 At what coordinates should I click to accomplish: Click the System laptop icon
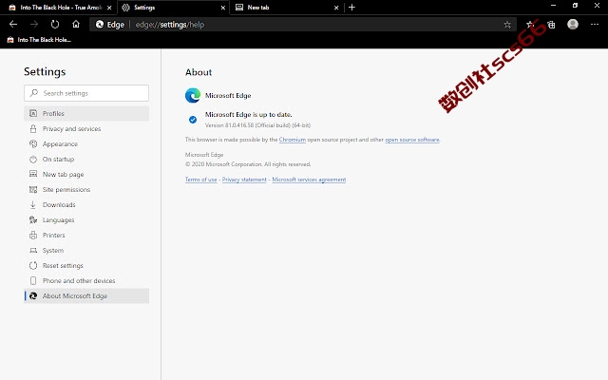[33, 250]
